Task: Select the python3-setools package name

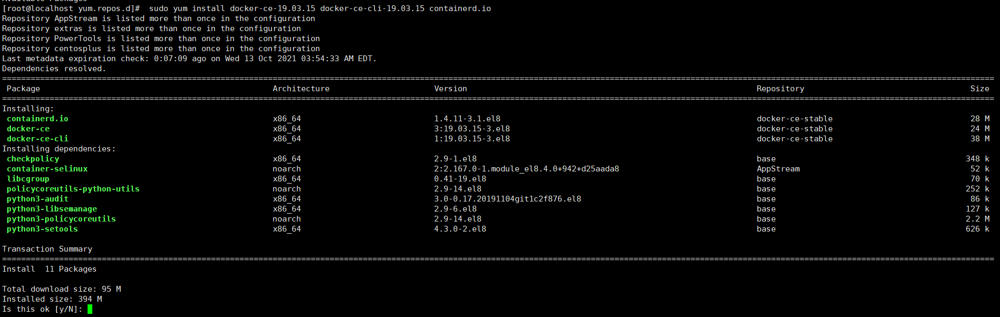Action: [x=42, y=229]
